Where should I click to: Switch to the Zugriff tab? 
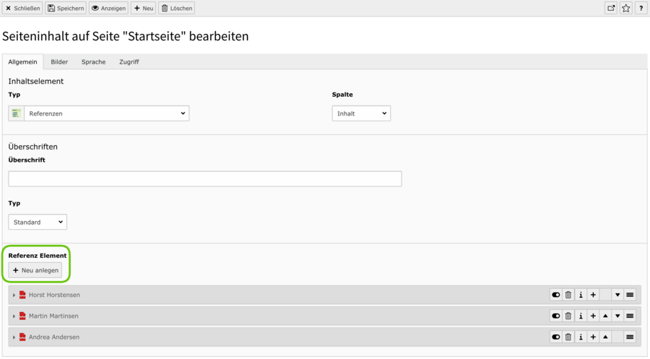tap(129, 62)
